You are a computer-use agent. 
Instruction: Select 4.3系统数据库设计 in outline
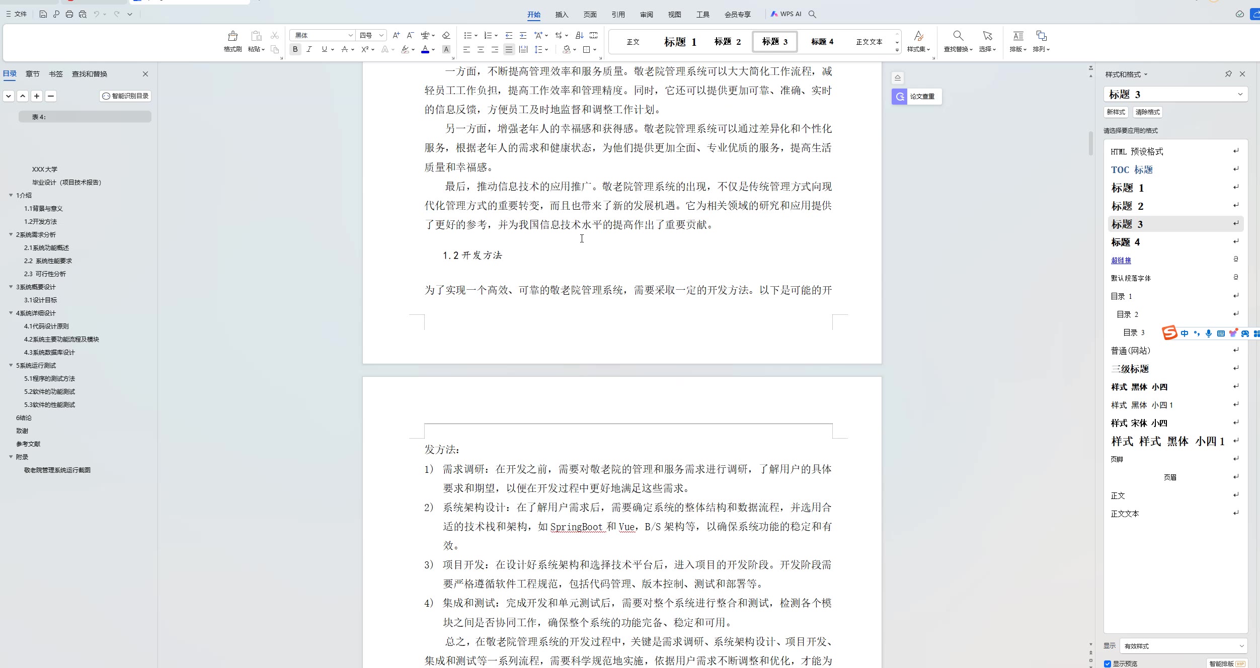pos(49,352)
